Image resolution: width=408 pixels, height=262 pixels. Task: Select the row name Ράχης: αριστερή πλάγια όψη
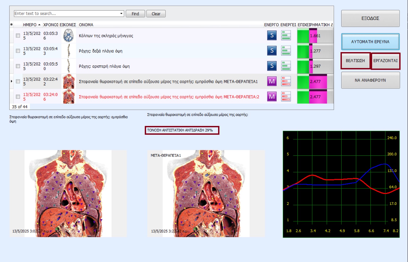[x=104, y=66]
